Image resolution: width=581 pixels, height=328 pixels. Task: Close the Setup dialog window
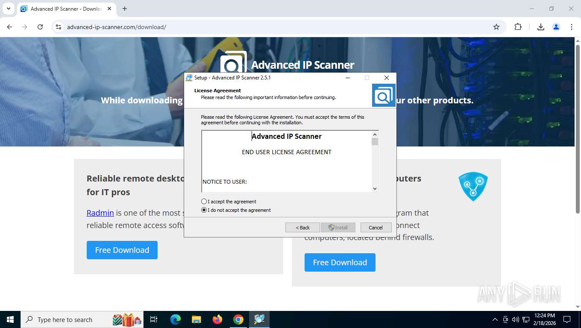386,78
